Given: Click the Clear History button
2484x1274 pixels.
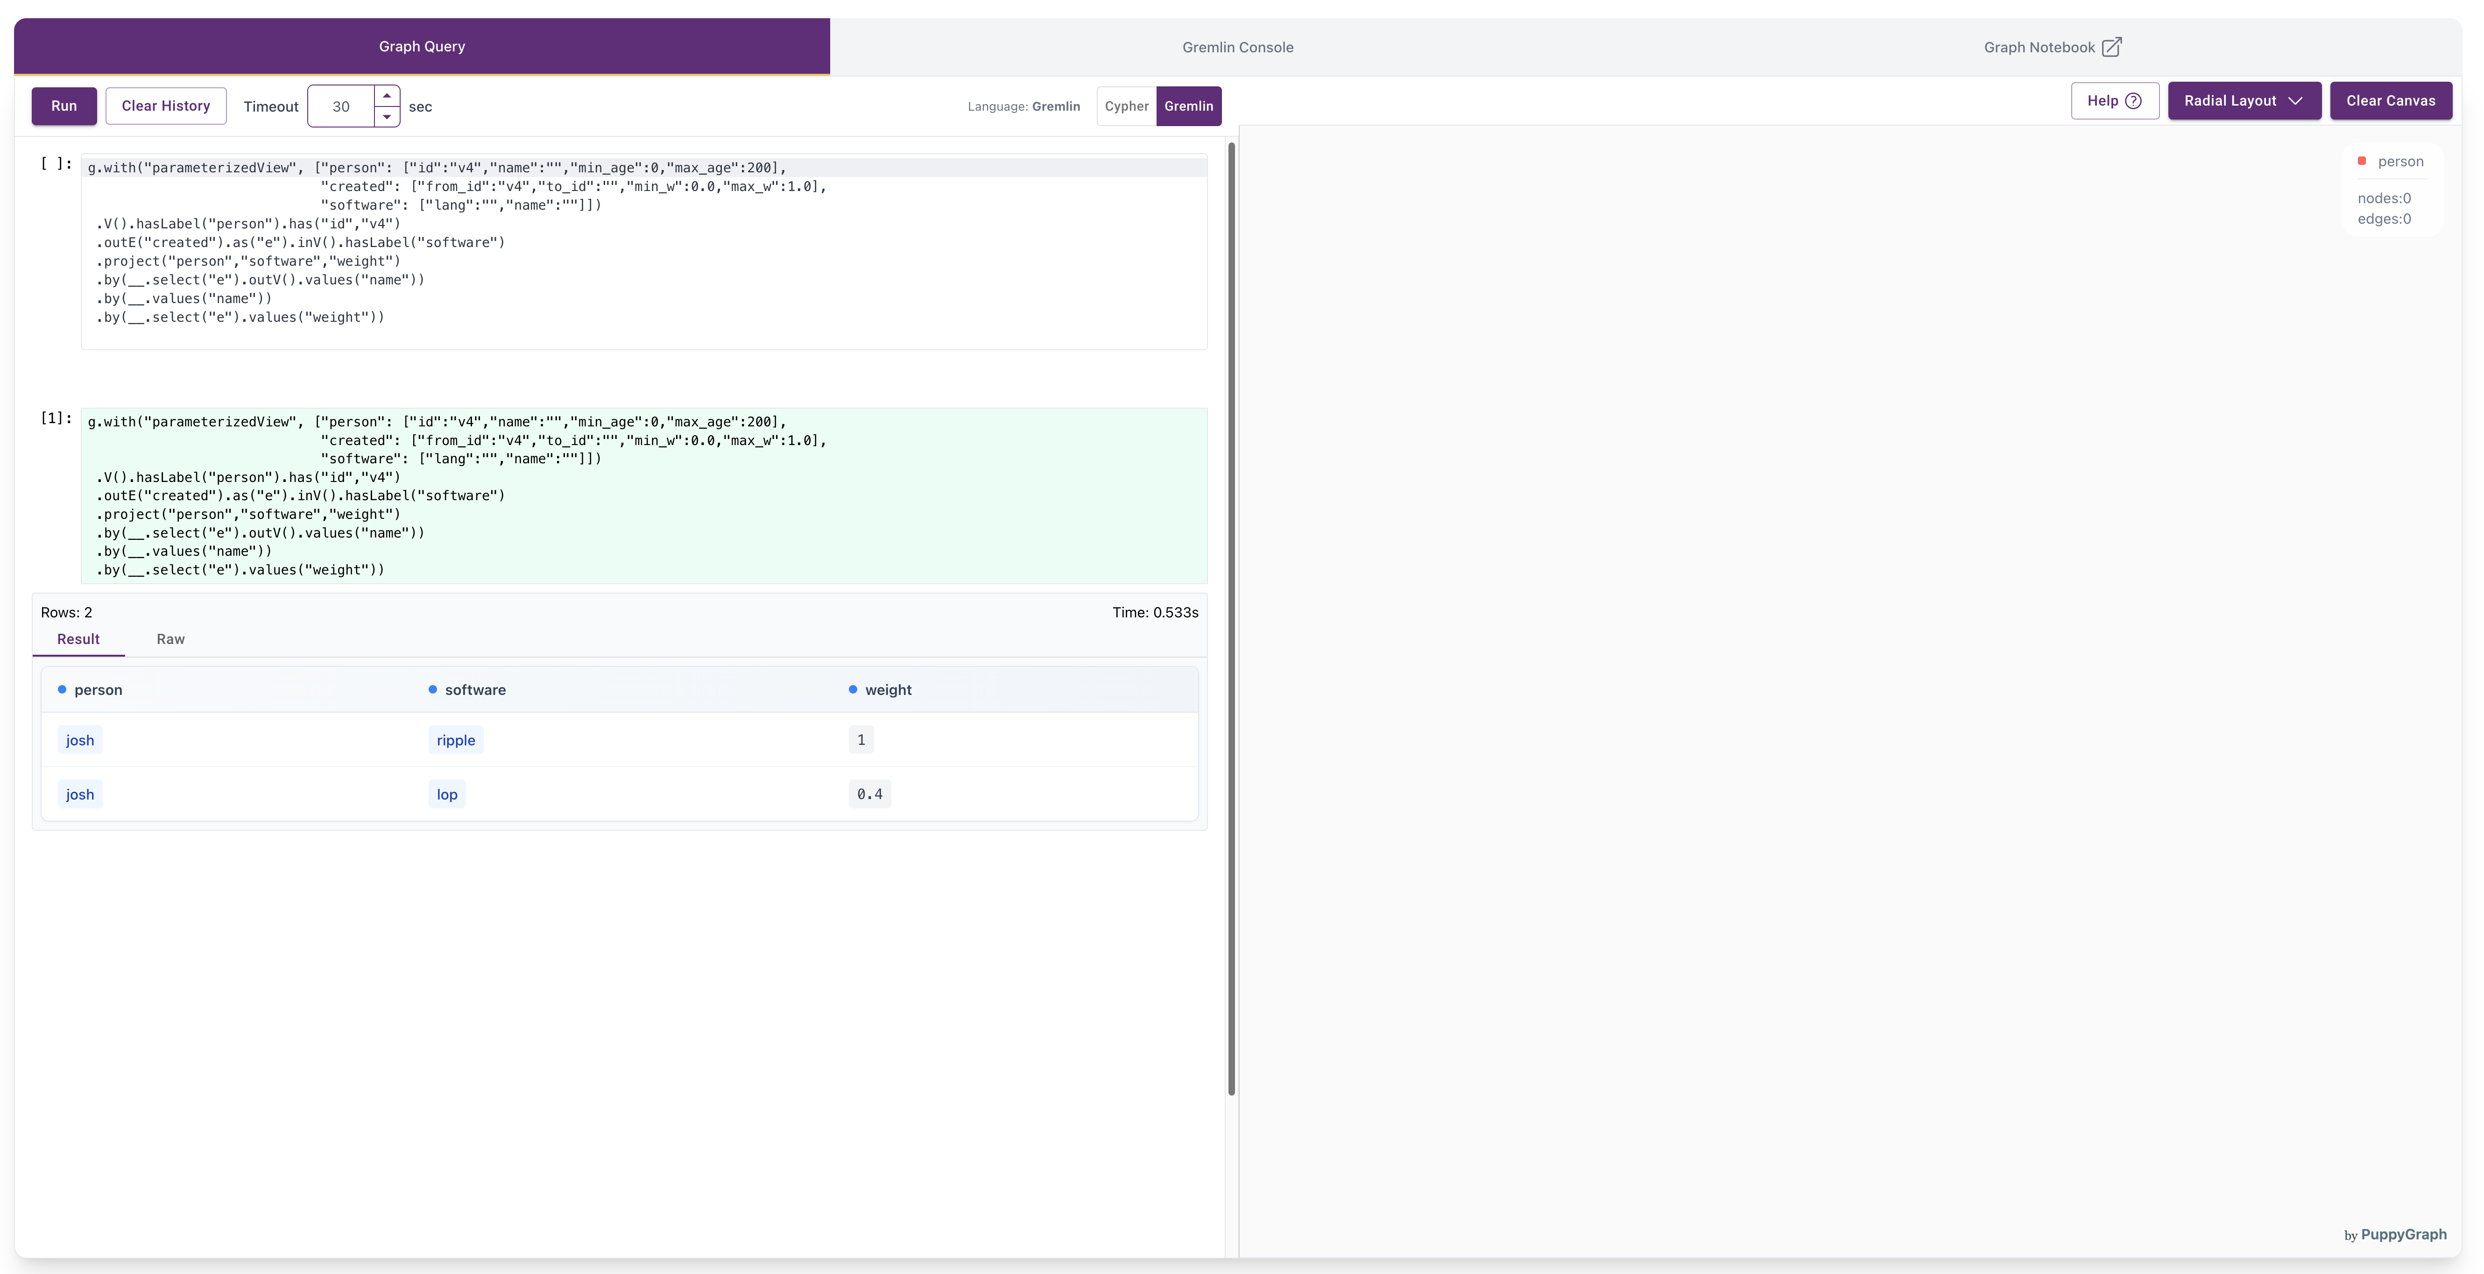Looking at the screenshot, I should point(166,106).
